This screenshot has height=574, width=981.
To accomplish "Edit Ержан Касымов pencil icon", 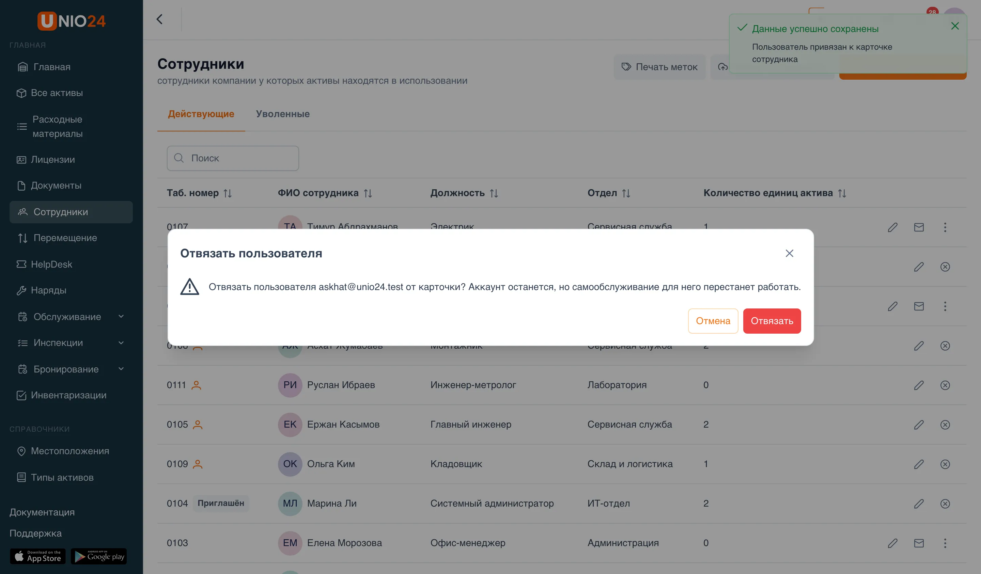I will coord(919,425).
